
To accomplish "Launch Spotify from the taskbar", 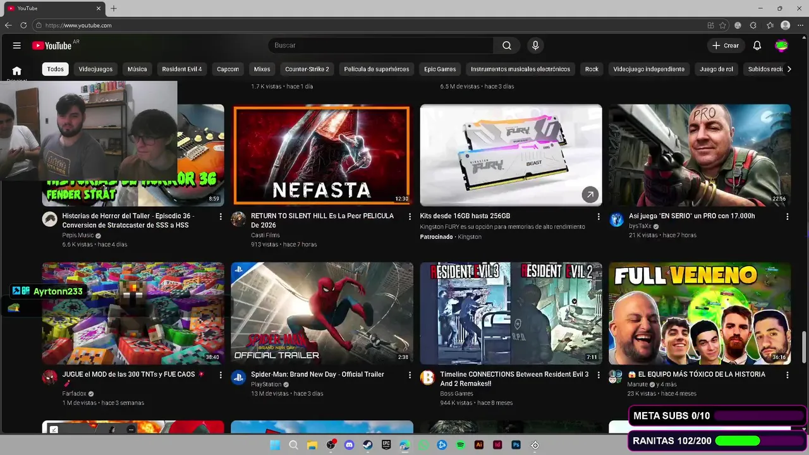I will [460, 445].
